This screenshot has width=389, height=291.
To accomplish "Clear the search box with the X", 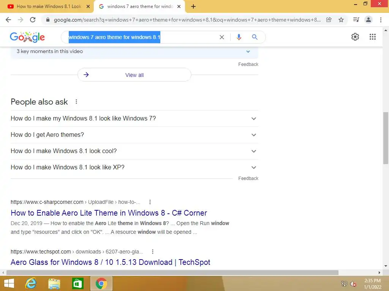I will coord(222,37).
